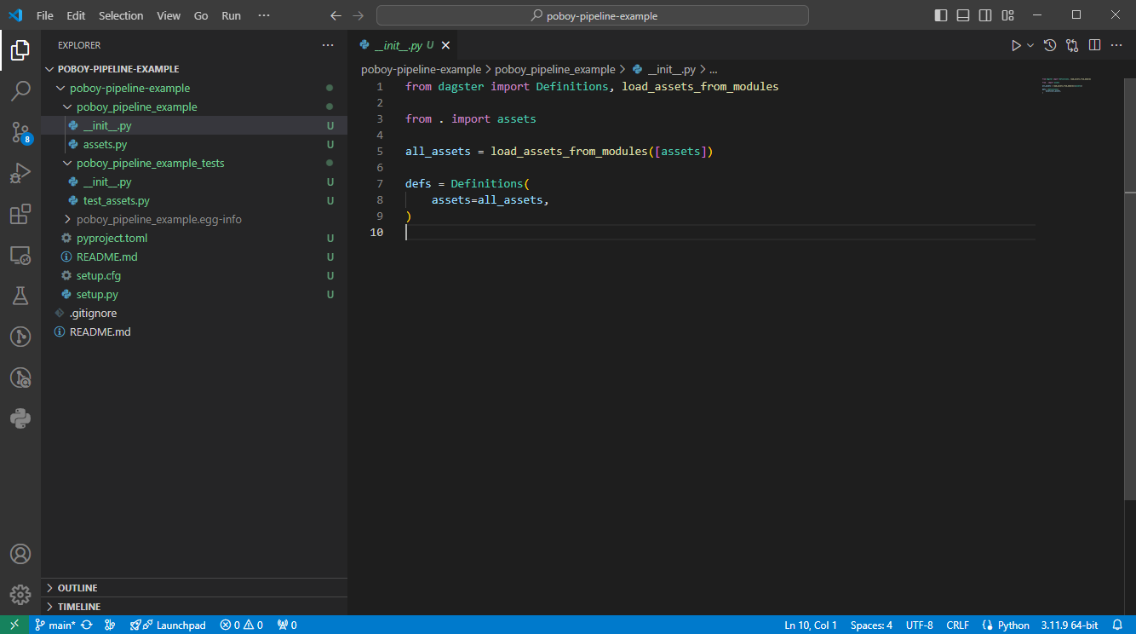
Task: Toggle Primary Side Bar layout button
Action: pyautogui.click(x=941, y=15)
